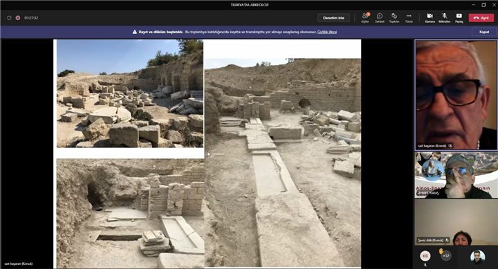The width and height of the screenshot is (498, 269).
Task: Toggle the Kamera on
Action: coord(430,18)
